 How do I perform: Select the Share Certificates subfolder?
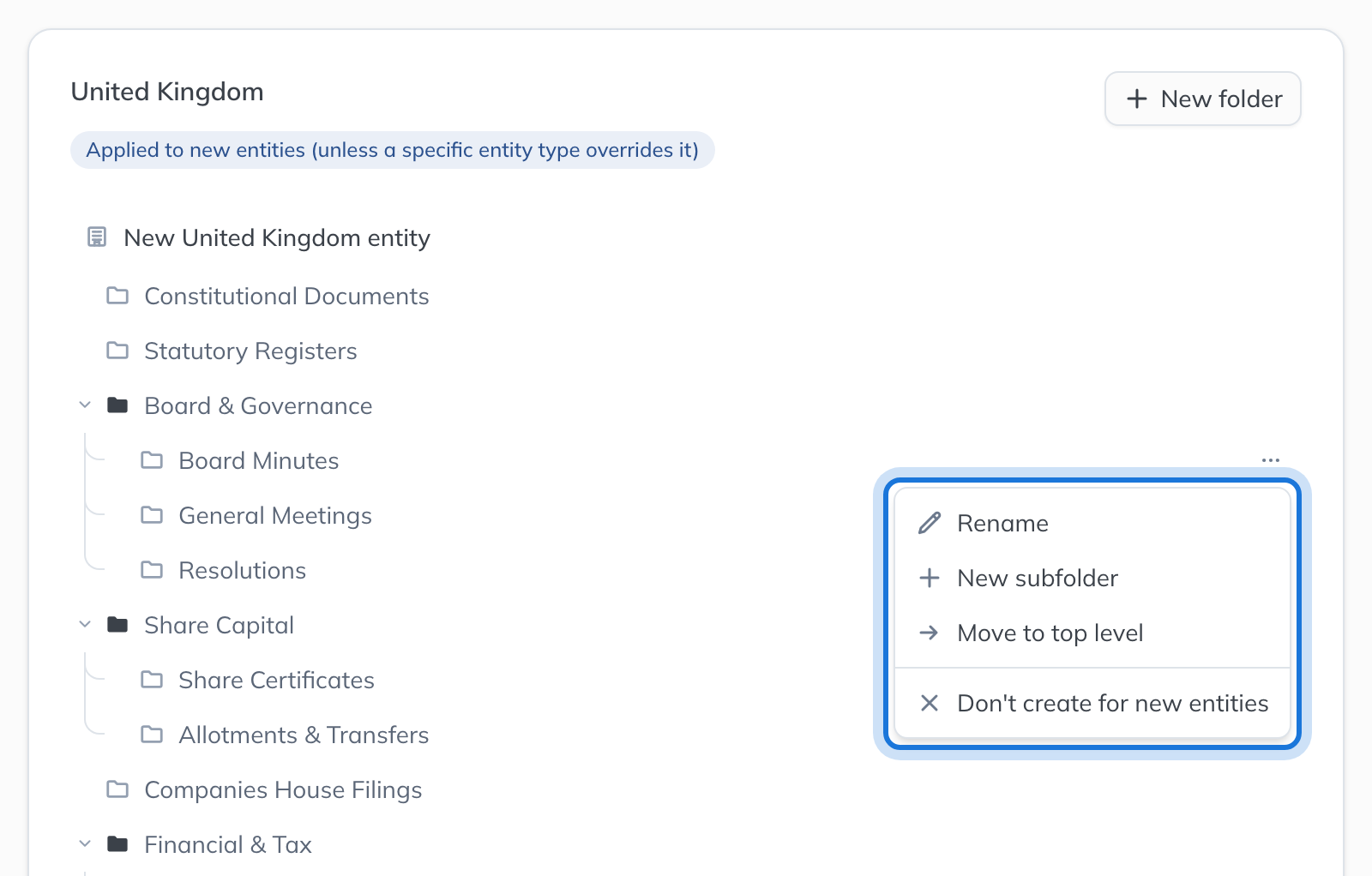[x=277, y=680]
